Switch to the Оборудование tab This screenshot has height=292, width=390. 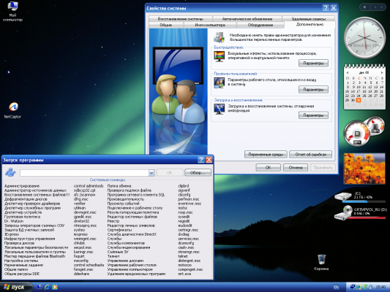[x=260, y=25]
